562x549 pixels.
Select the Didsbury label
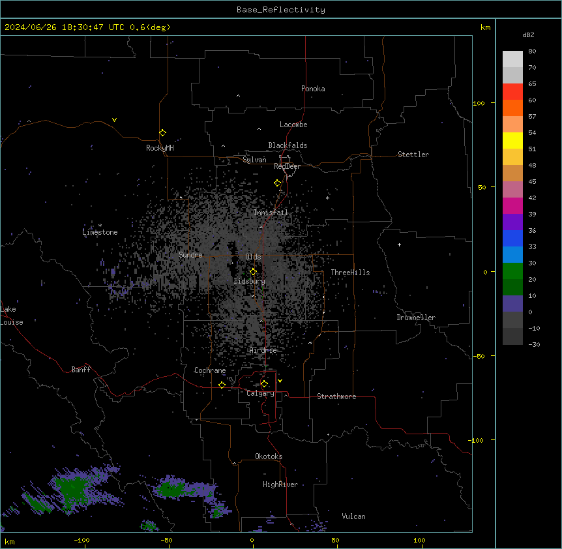(250, 281)
